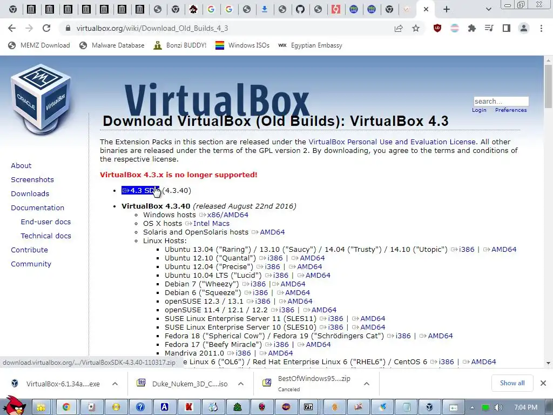View site information via the lock icon
Viewport: 553px width, 415px height.
(x=68, y=28)
